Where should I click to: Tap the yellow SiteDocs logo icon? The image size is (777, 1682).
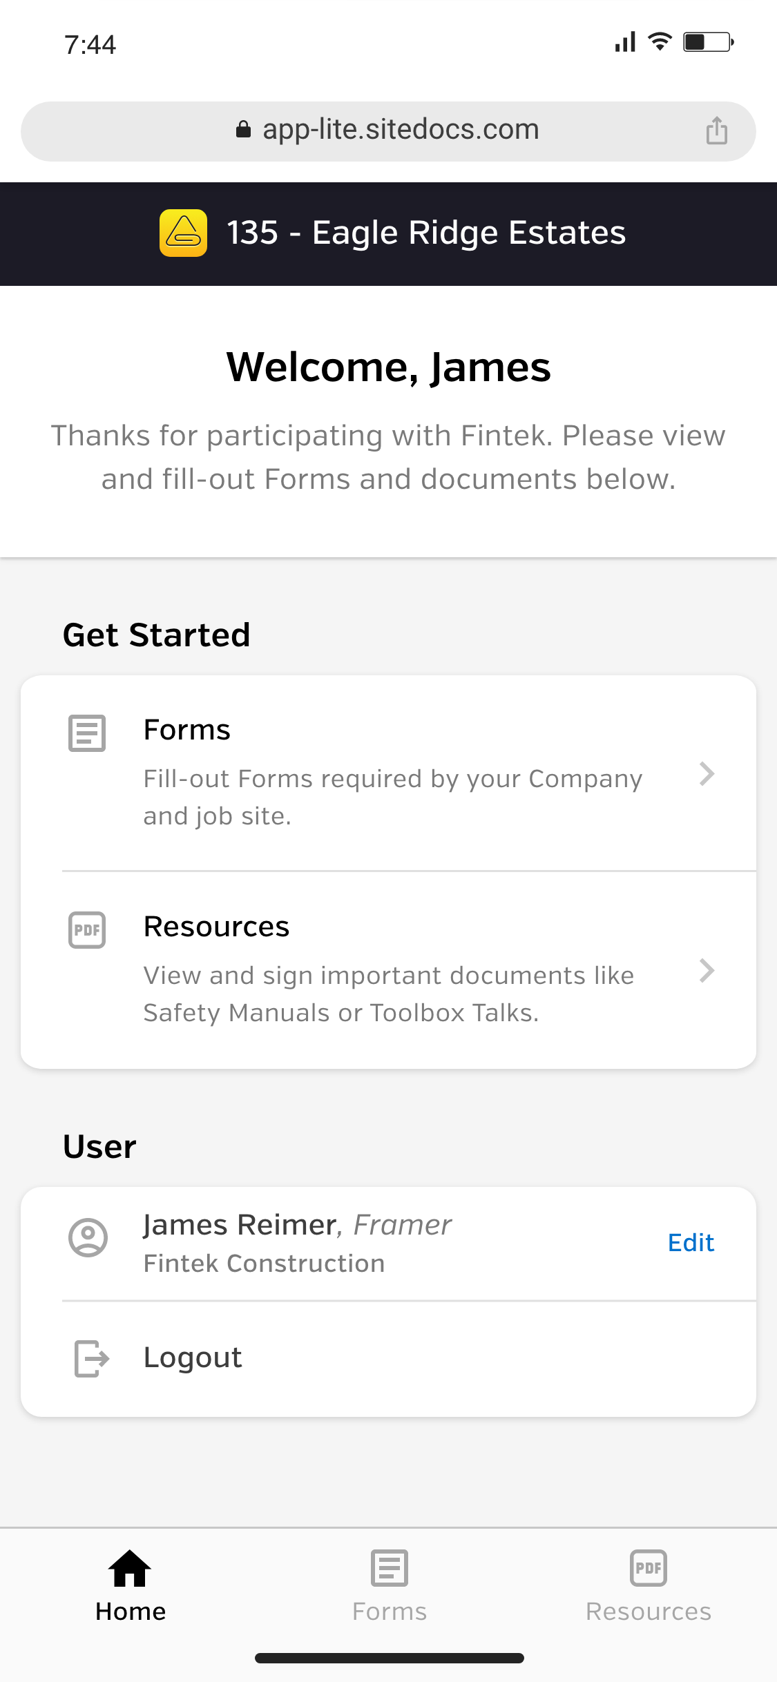(183, 233)
